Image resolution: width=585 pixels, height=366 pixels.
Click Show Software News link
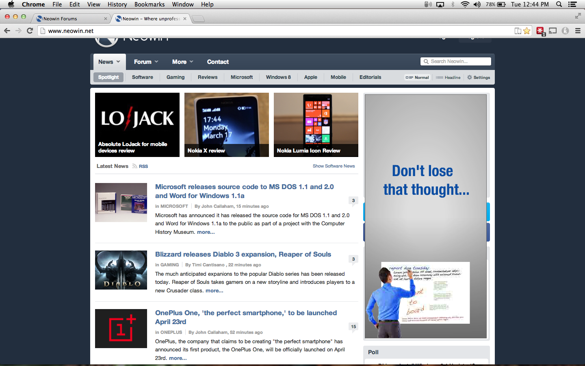(x=334, y=166)
